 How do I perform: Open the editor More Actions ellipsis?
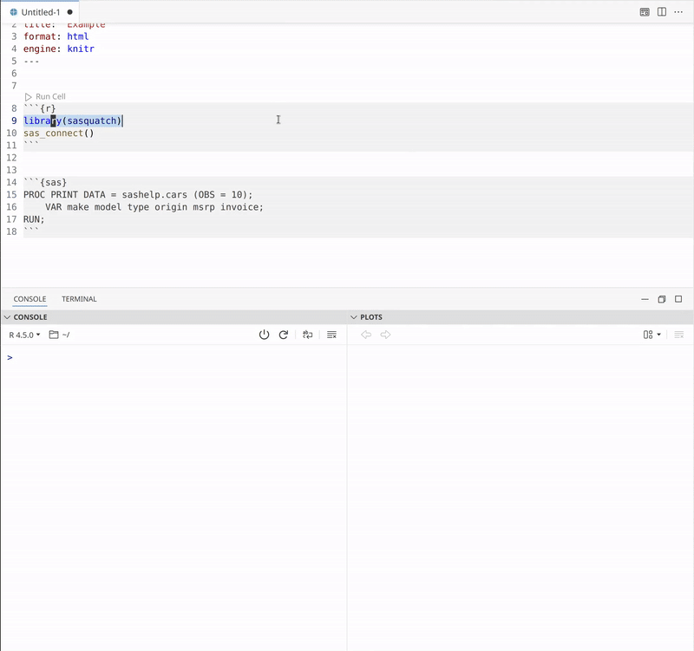[678, 12]
